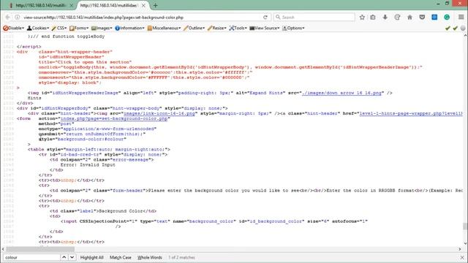Click the horizontal scrollbar thumb
This screenshot has width=468, height=263.
40,249
